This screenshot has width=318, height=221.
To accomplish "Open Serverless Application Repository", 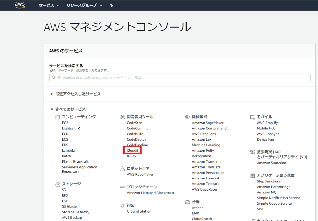I will click(x=79, y=169).
